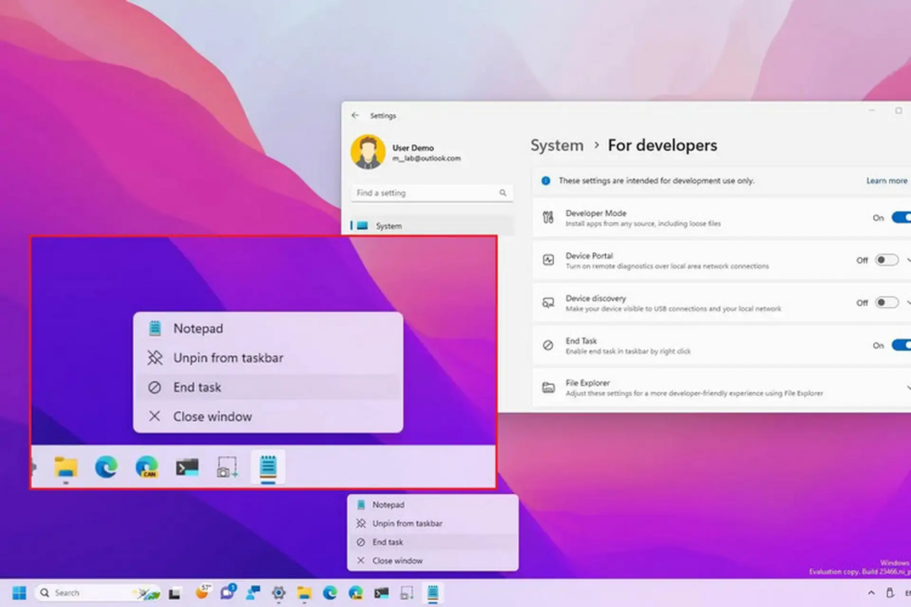Launch Microsoft Edge in the main taskbar
The width and height of the screenshot is (911, 607).
(330, 593)
